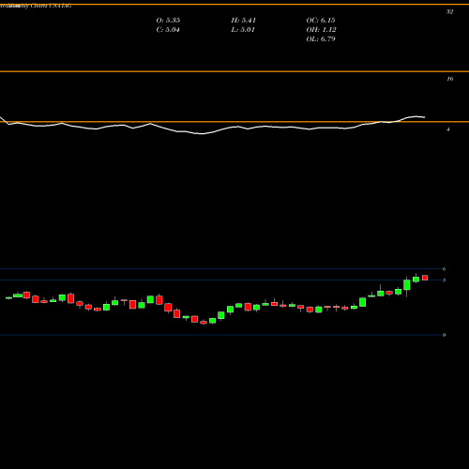Select the 'OC: 6.15' reading
Image resolution: width=469 pixels, height=469 pixels.
point(321,21)
